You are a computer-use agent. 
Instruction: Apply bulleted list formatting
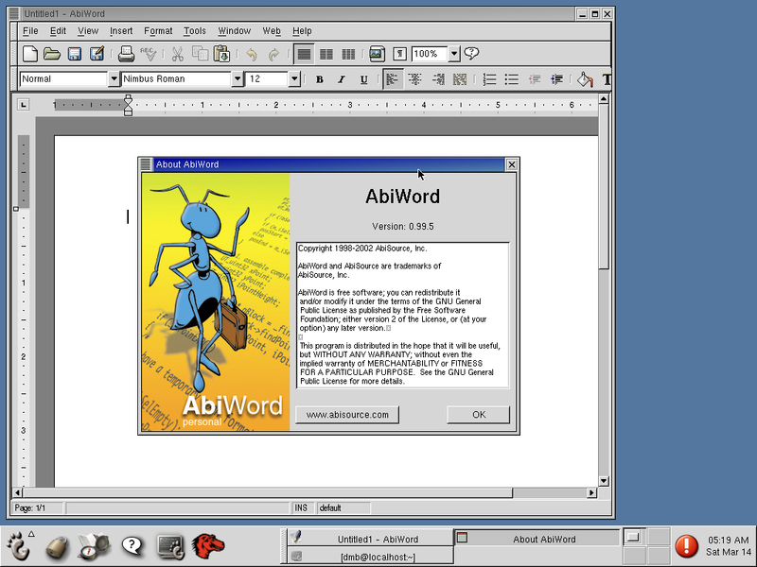[x=511, y=79]
